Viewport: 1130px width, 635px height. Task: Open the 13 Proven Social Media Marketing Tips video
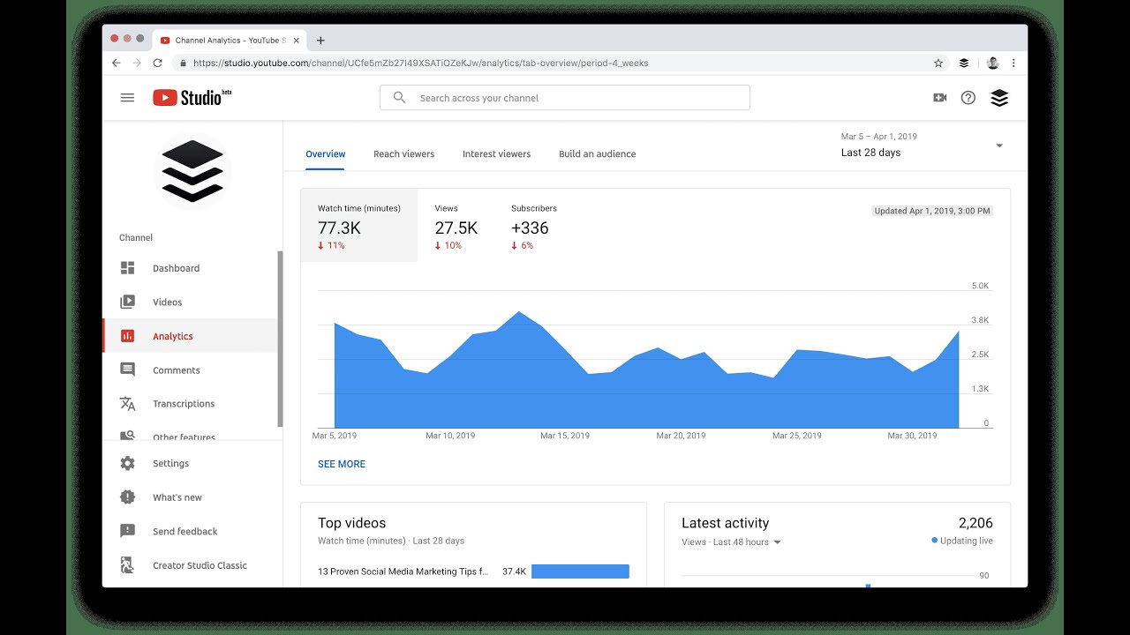pos(403,571)
